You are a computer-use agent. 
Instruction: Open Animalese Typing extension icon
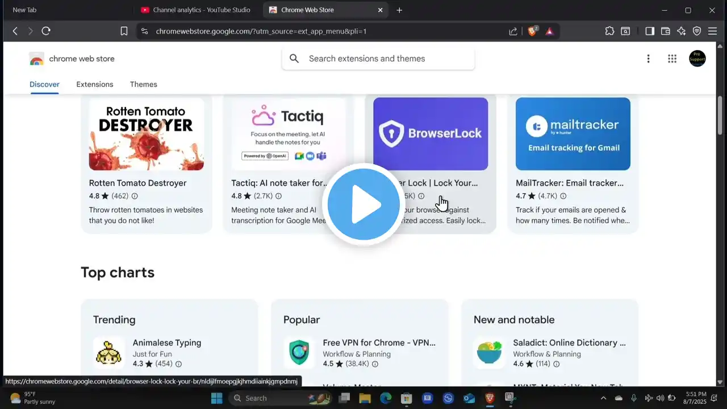pos(109,353)
